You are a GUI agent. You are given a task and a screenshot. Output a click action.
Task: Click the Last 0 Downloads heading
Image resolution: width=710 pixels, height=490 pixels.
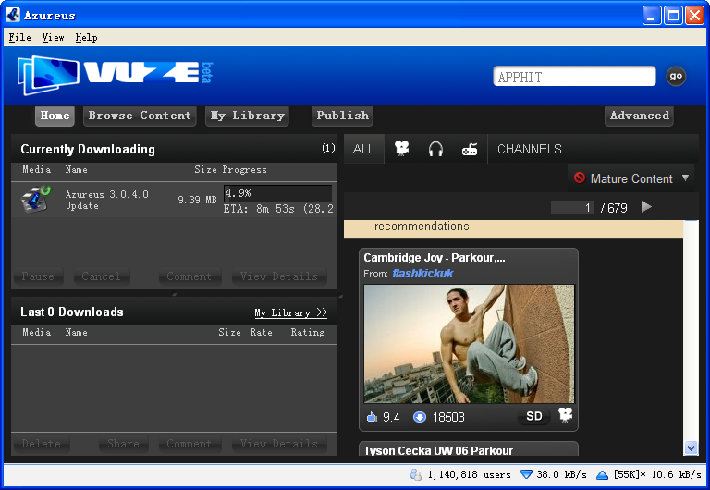coord(72,312)
